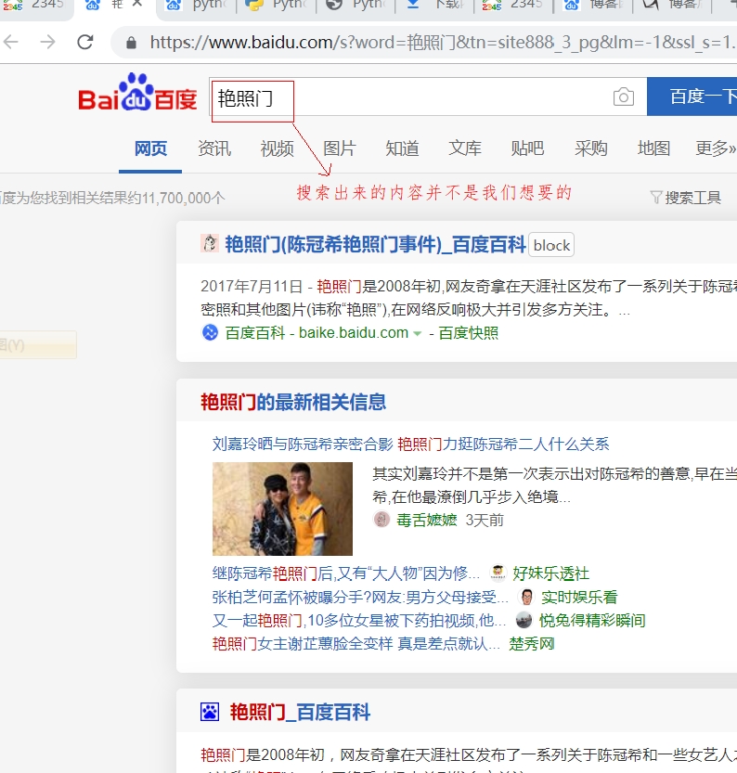The height and width of the screenshot is (773, 737).
Task: Open the 楚秀网 source link
Action: tap(532, 643)
